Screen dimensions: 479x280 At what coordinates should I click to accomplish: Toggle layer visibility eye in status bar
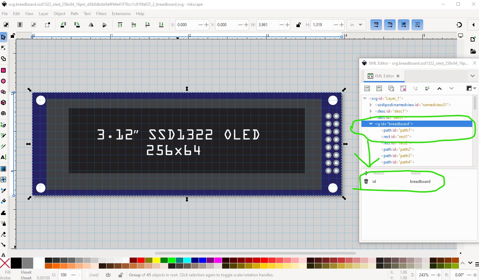[x=108, y=275]
